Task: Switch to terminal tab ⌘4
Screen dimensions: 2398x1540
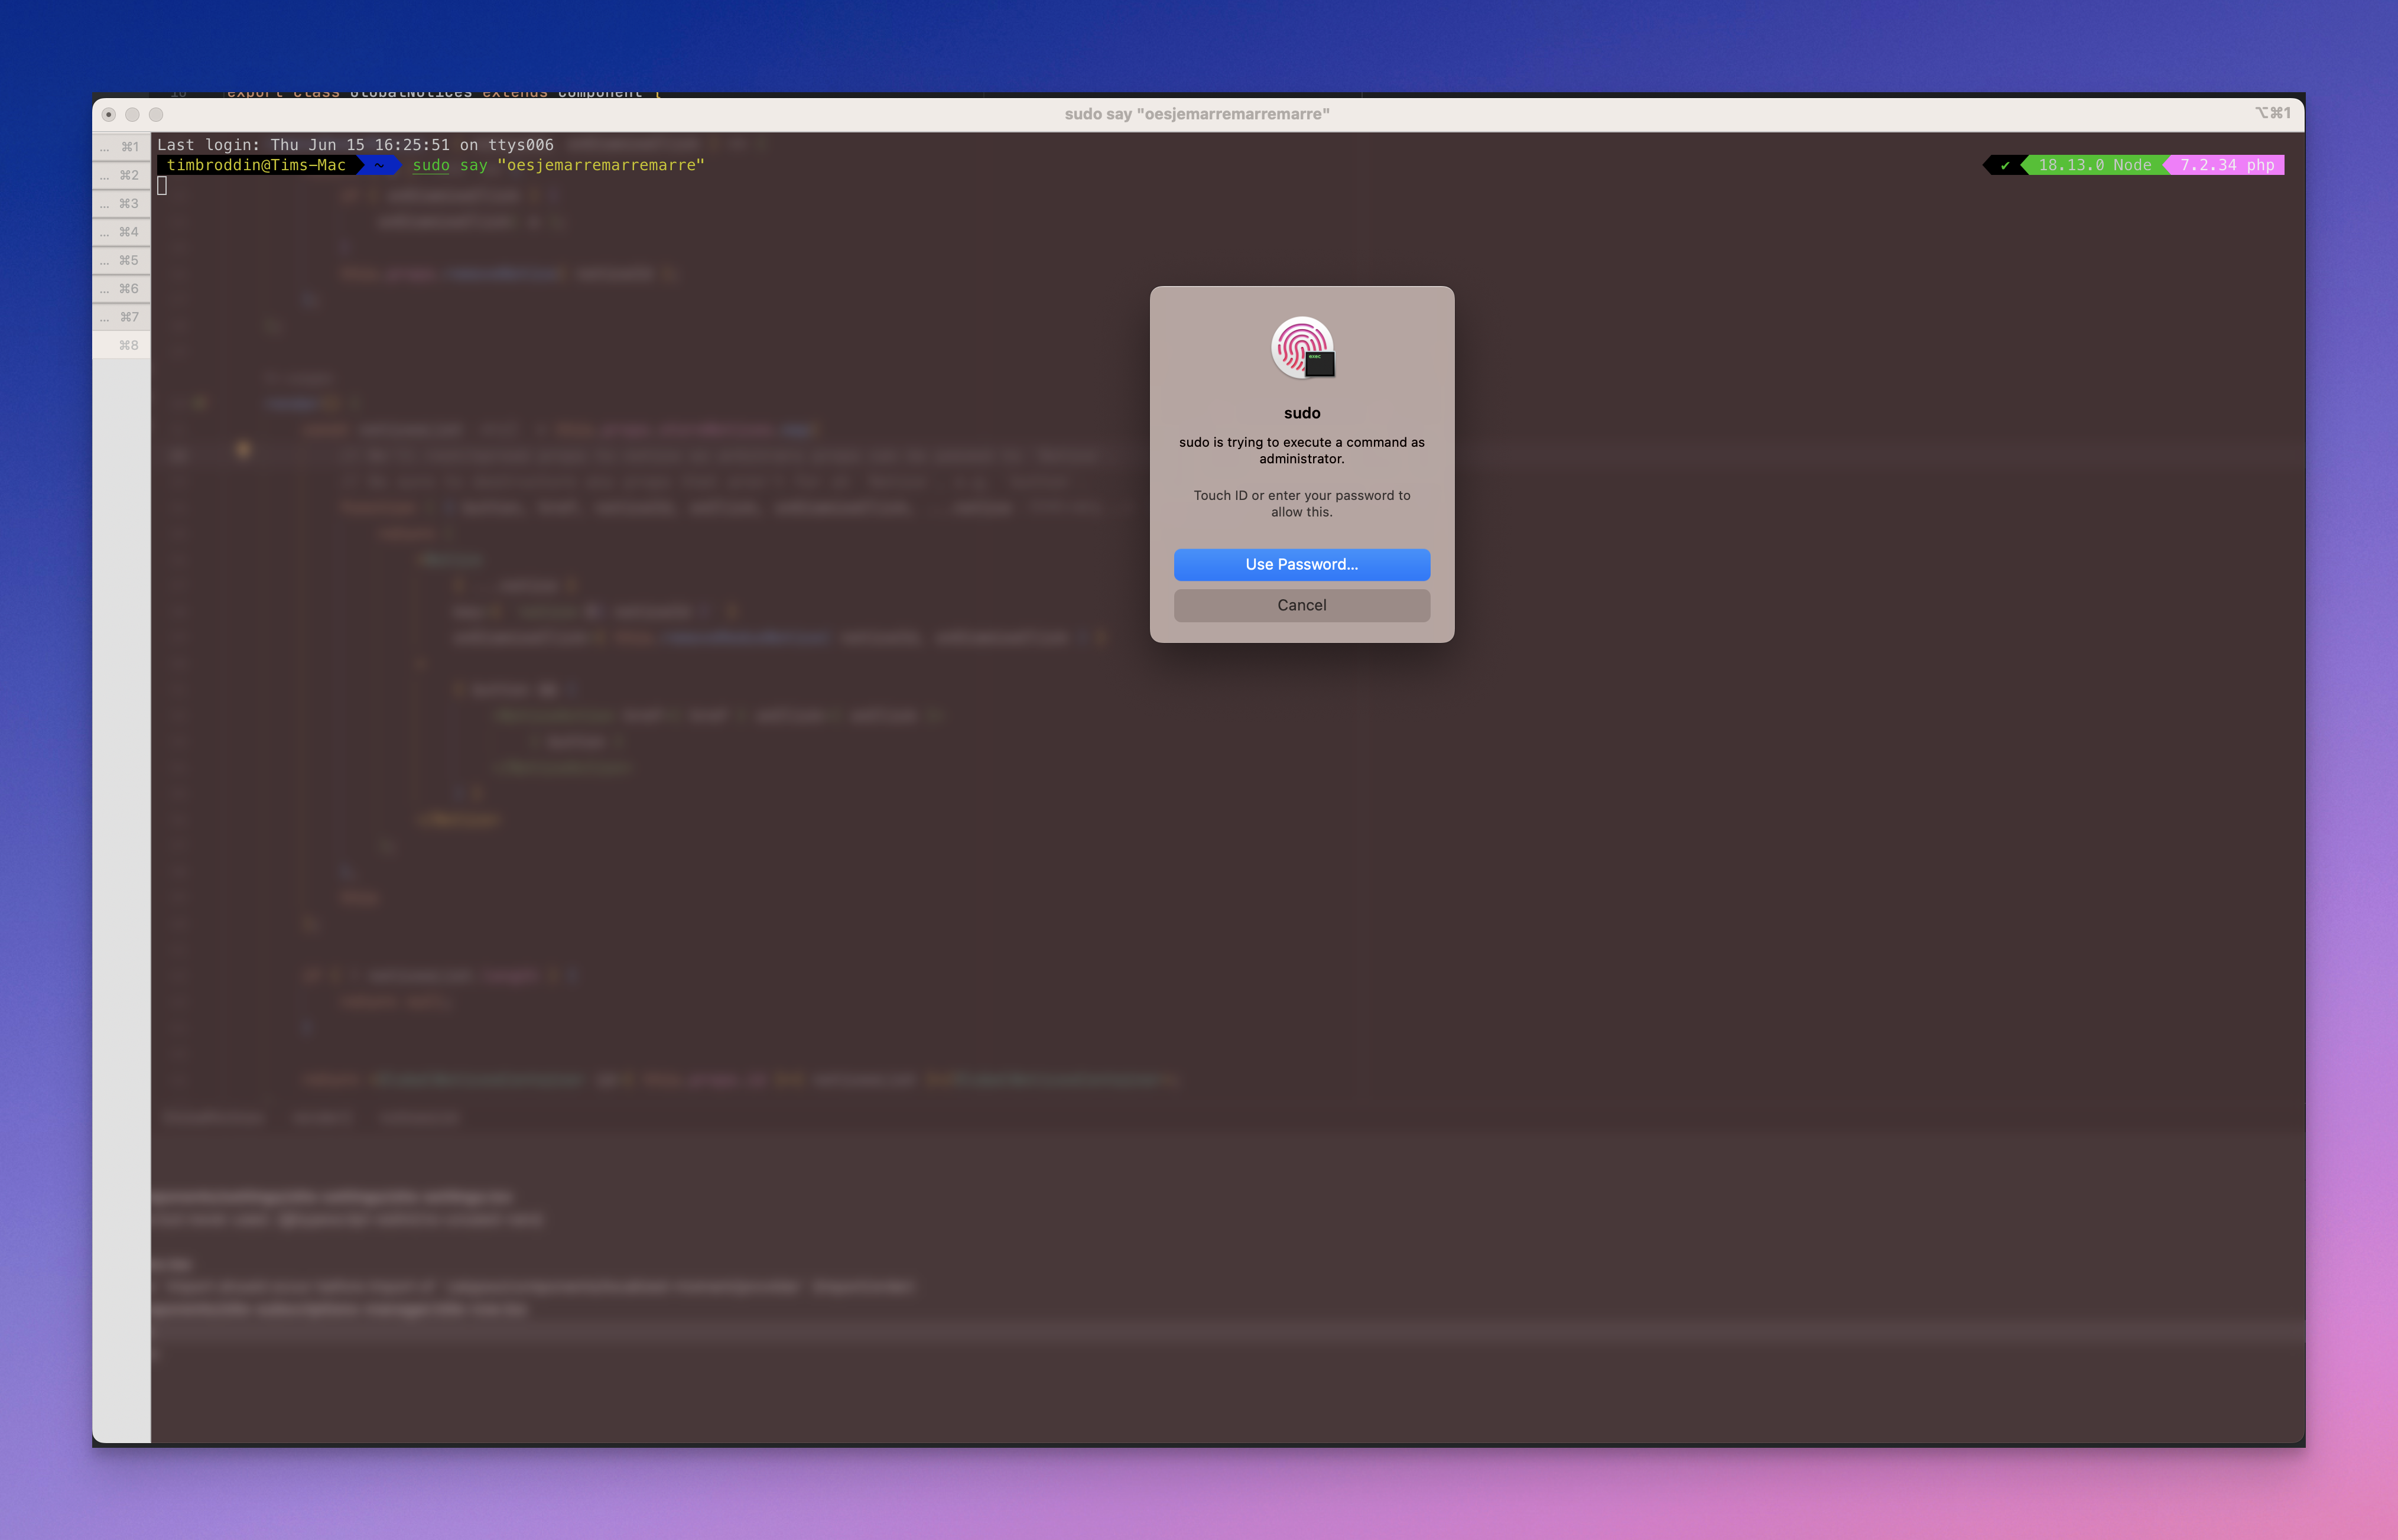Action: (121, 232)
